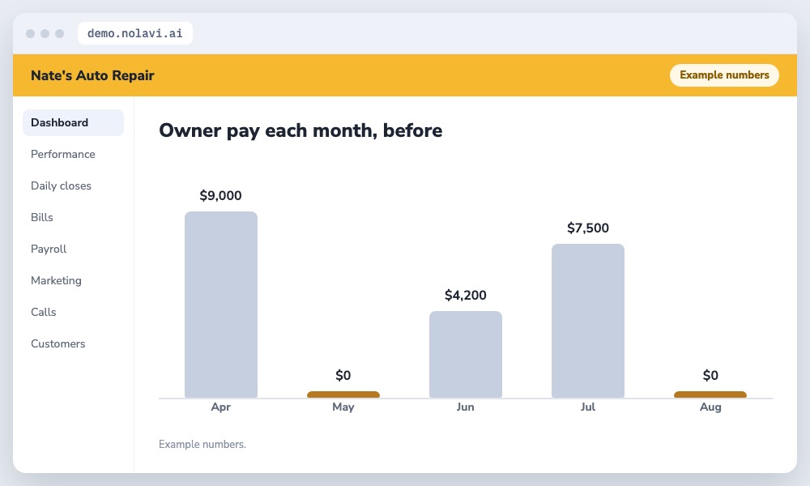Click the Nate's Auto Repair title
Image resolution: width=810 pixels, height=486 pixels.
tap(92, 75)
